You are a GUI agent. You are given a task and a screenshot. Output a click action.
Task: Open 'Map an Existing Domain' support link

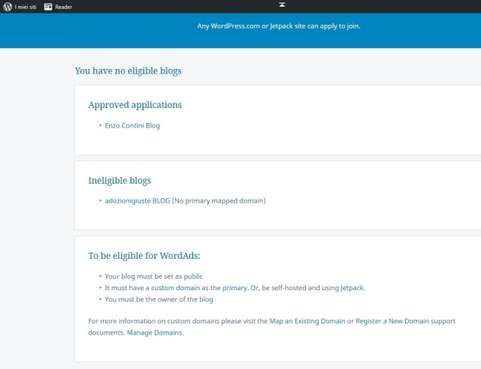[x=307, y=320]
